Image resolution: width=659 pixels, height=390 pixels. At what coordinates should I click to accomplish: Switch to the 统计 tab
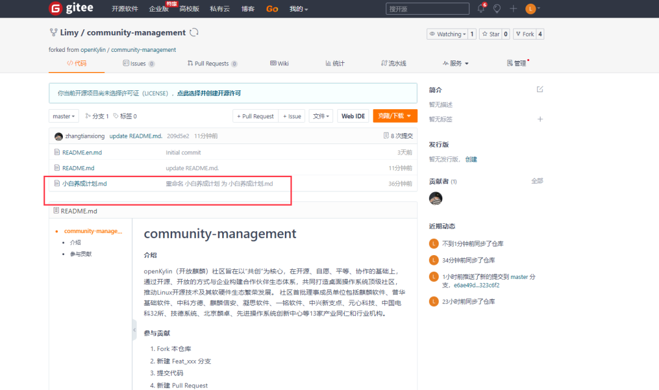(x=335, y=63)
